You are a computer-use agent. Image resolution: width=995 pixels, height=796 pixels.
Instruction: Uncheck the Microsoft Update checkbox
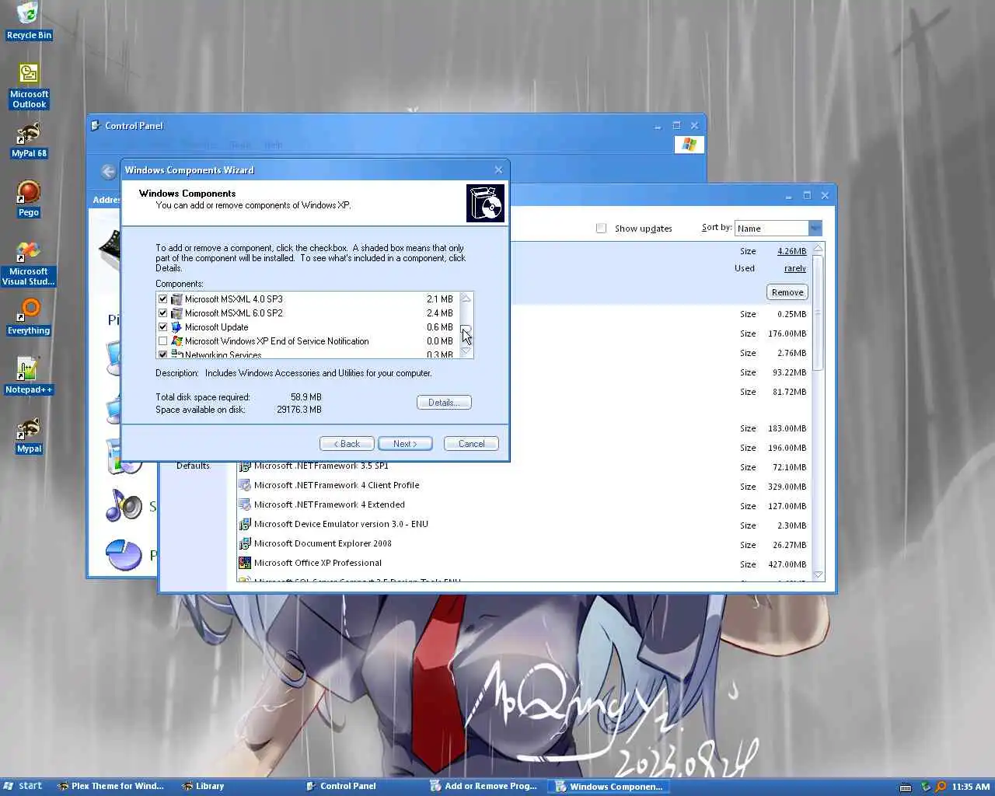point(162,327)
